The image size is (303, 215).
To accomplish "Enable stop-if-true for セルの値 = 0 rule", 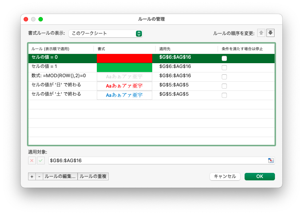I will click(x=224, y=58).
